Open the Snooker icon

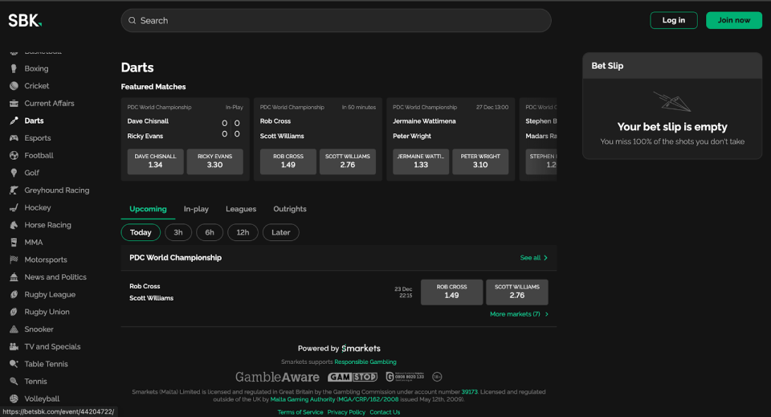pyautogui.click(x=14, y=329)
